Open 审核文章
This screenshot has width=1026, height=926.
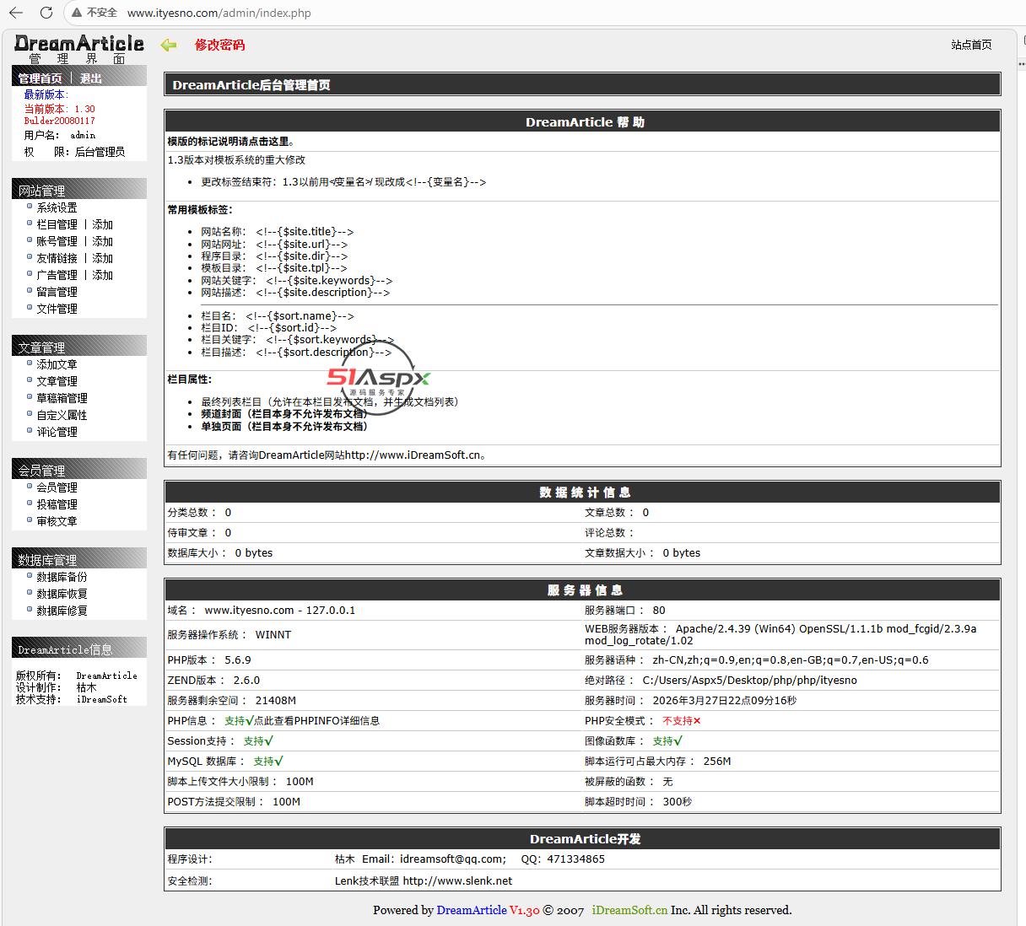pyautogui.click(x=57, y=521)
